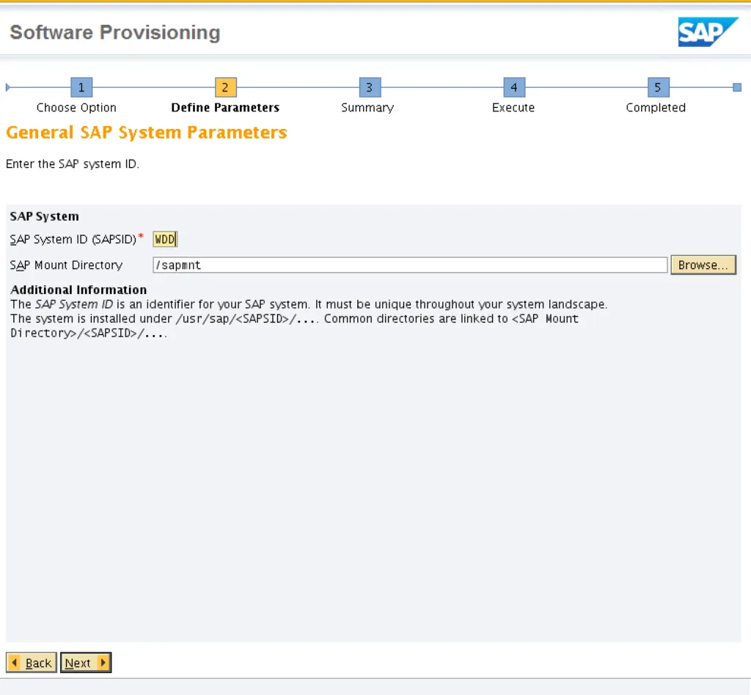Click into the SAP Mount Directory field
This screenshot has height=695, width=751.
click(409, 265)
